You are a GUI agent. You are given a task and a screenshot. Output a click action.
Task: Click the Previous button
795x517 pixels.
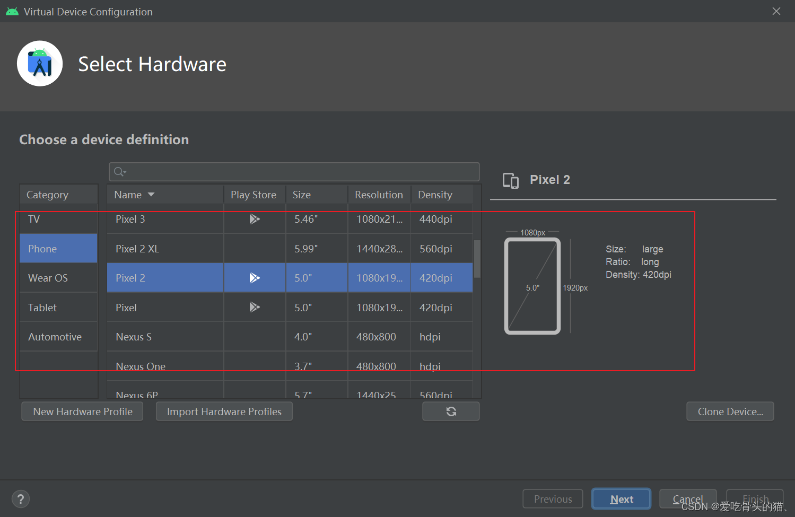(x=553, y=499)
